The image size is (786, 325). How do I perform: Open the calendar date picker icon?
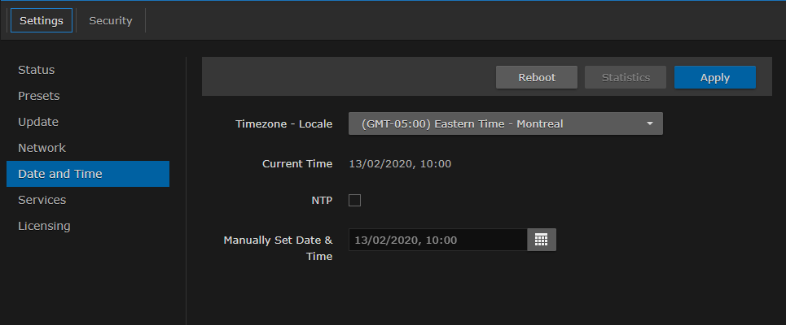click(542, 240)
